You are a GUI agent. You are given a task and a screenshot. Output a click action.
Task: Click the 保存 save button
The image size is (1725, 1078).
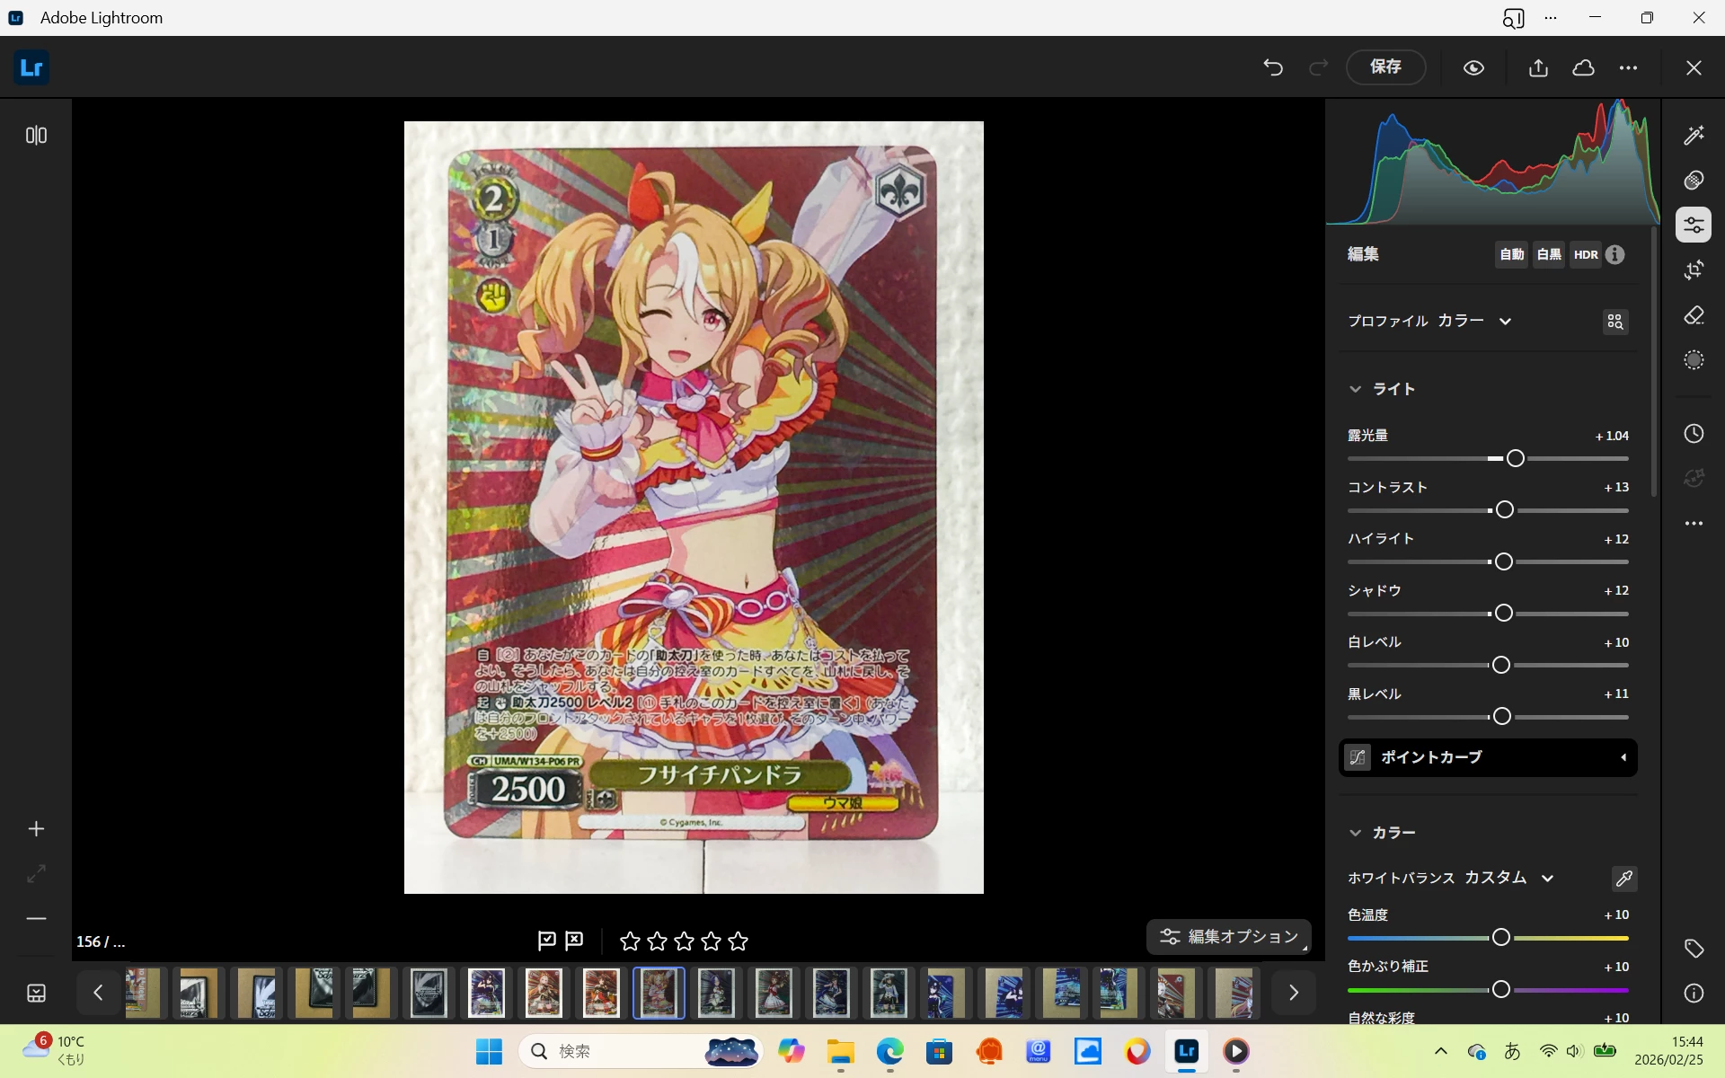point(1385,67)
